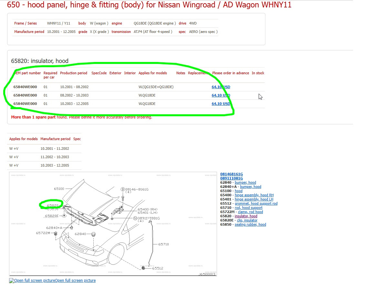The image size is (372, 288).
Task: Select part number in the 10.2003 - 12.2005 row
Action: click(x=25, y=104)
